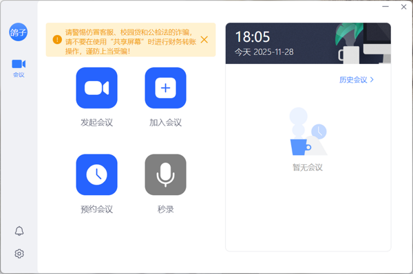
Task: Click the 秒录 text label
Action: pyautogui.click(x=165, y=209)
